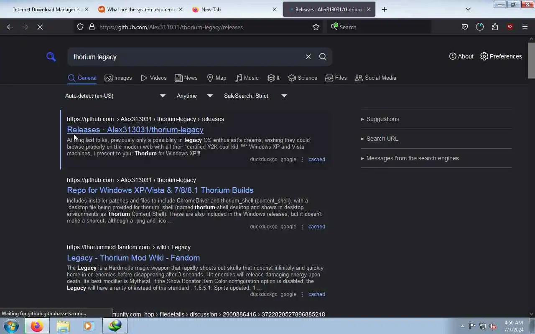Open Repo for Windows XP/Vista Thorium Builds
The width and height of the screenshot is (535, 334).
click(x=160, y=190)
